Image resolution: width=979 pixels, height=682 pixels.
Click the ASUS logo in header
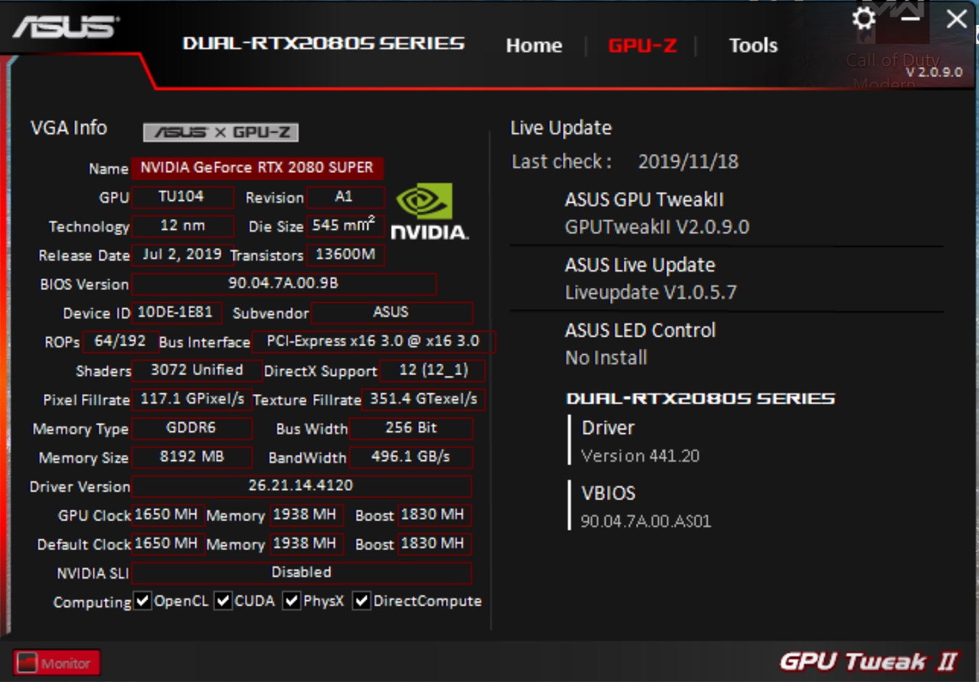(66, 28)
